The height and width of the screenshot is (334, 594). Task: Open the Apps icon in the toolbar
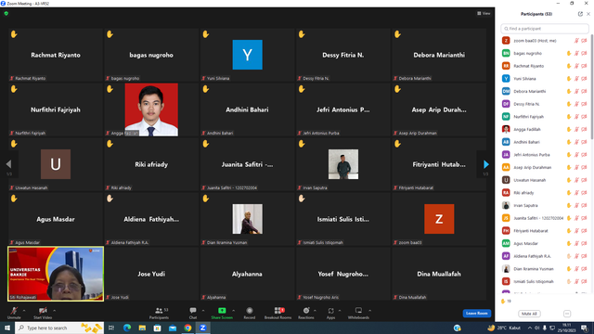330,311
